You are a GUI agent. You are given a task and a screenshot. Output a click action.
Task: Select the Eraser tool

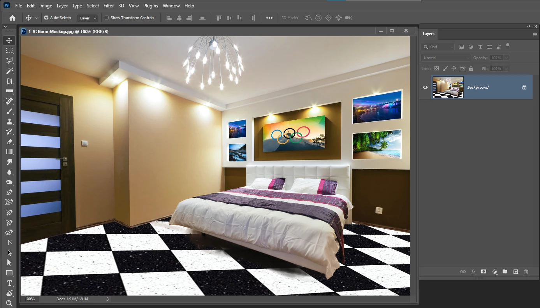click(9, 142)
